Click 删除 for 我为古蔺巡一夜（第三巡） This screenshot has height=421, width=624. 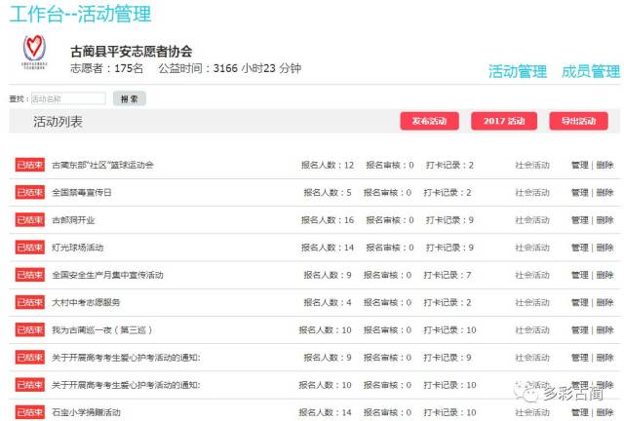tap(604, 329)
